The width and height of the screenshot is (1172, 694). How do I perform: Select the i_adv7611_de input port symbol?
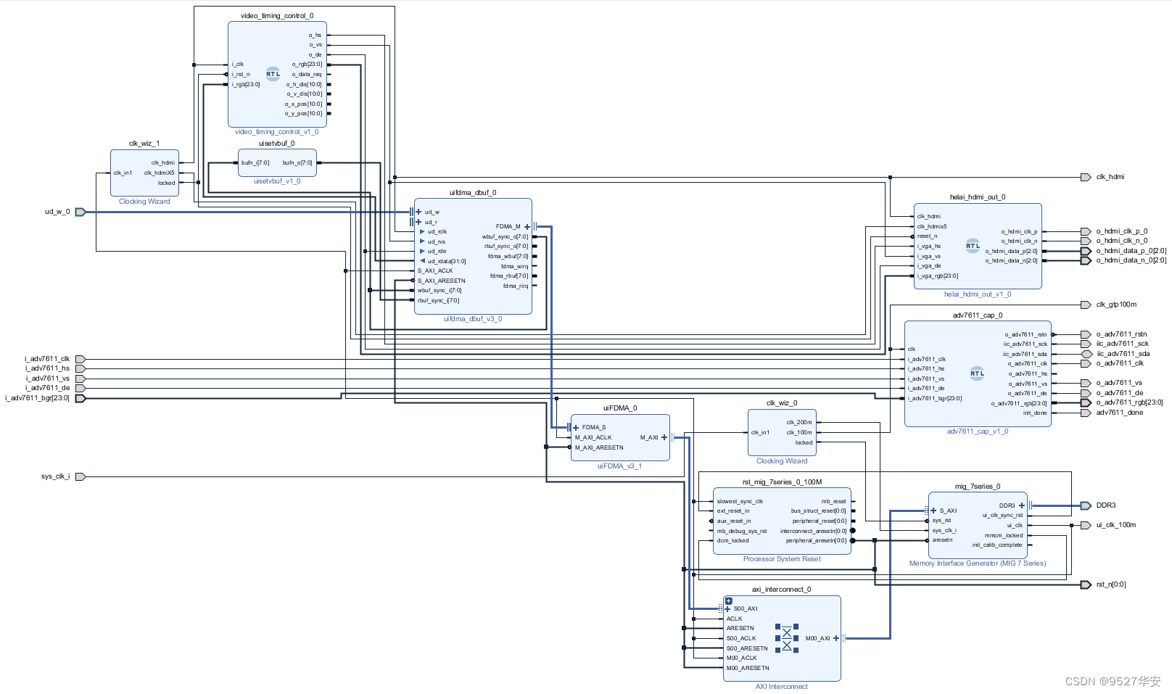tap(81, 388)
